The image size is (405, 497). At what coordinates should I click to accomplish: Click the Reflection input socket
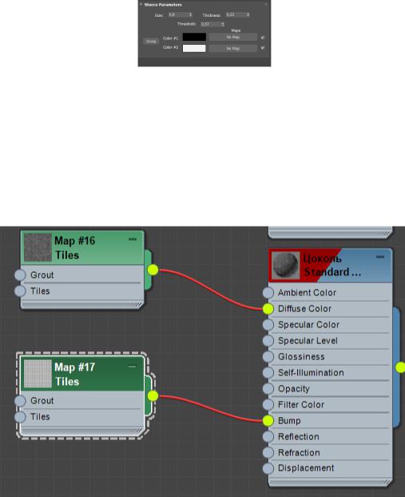click(268, 437)
